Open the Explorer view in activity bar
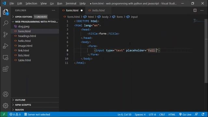The height and width of the screenshot is (117, 208). pos(6,12)
